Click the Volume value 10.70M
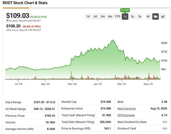This screenshot has width=171, height=134. [x=50, y=122]
